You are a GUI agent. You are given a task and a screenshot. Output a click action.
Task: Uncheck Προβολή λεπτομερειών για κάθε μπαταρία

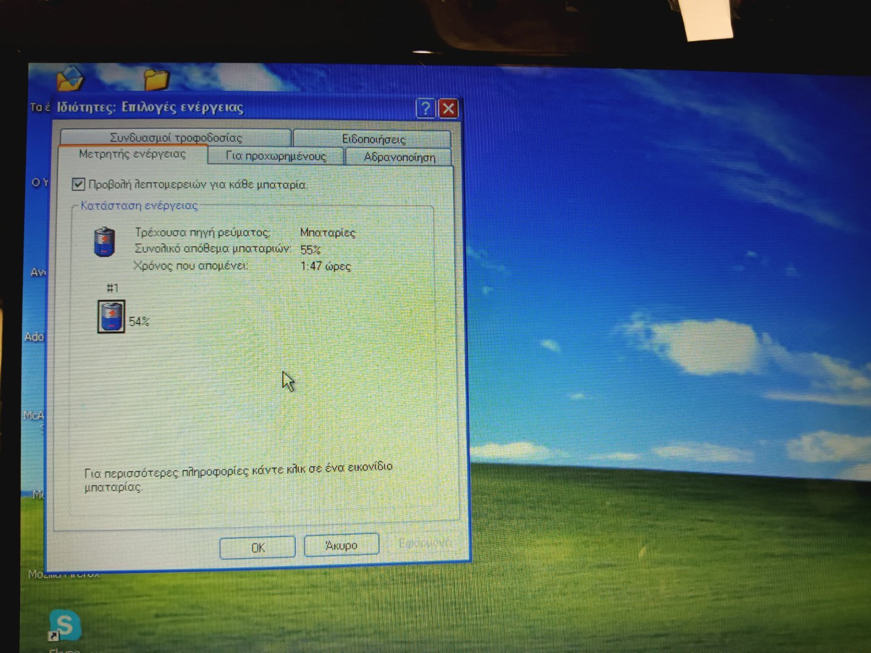click(78, 184)
